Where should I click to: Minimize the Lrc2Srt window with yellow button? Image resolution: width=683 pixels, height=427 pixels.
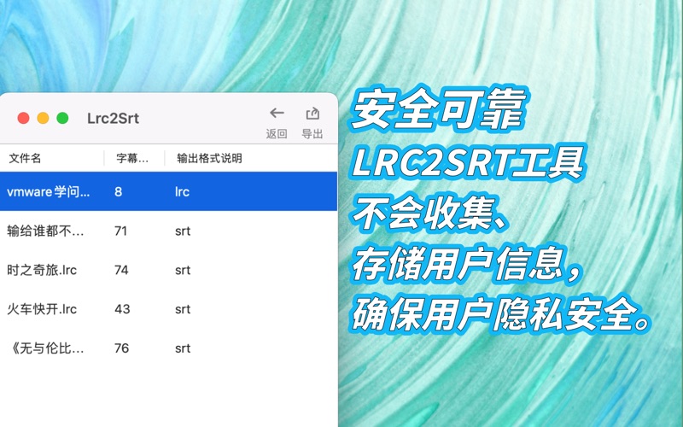pos(44,118)
